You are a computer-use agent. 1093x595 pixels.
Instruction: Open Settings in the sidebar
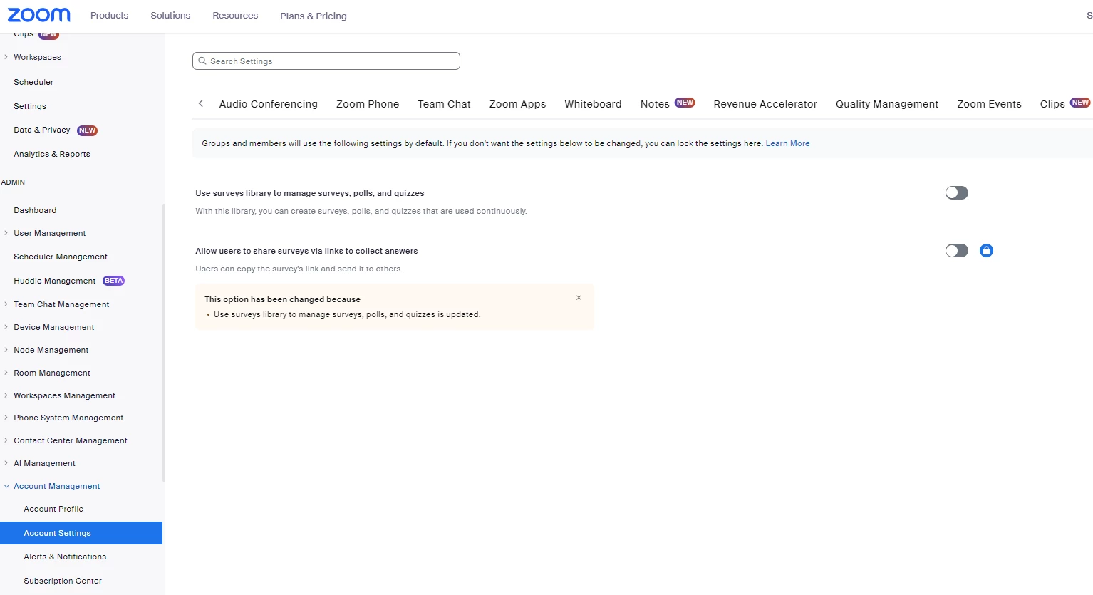click(30, 106)
